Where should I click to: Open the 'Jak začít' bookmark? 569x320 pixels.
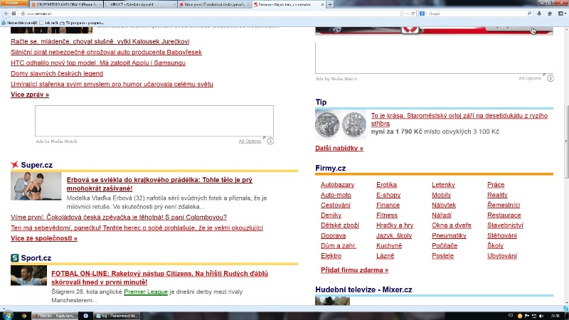(x=48, y=23)
